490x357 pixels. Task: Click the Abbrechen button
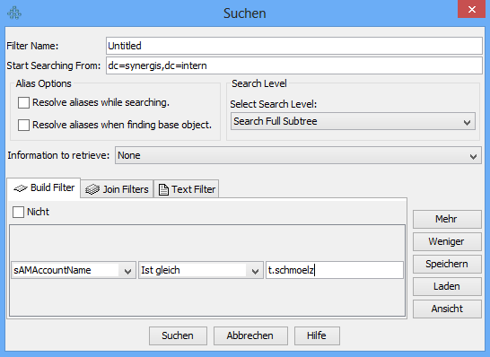pos(250,335)
